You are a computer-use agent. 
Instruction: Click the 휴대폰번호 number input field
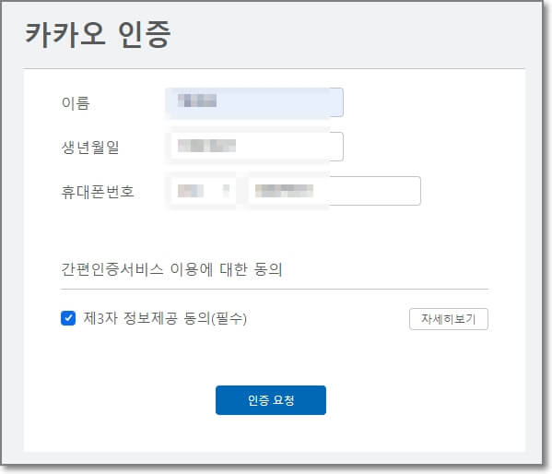point(335,191)
